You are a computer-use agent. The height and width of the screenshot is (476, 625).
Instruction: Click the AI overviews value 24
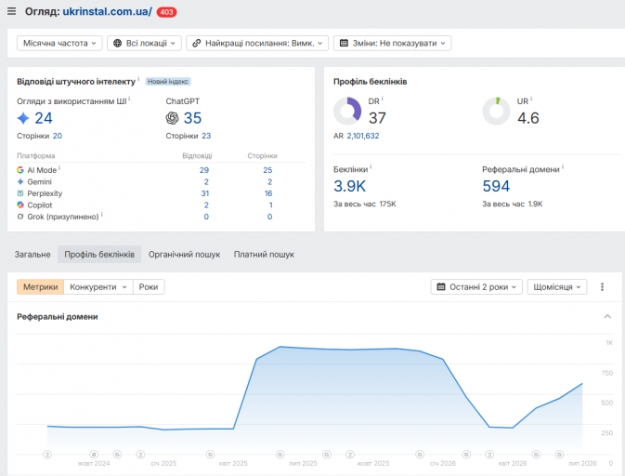pos(44,118)
